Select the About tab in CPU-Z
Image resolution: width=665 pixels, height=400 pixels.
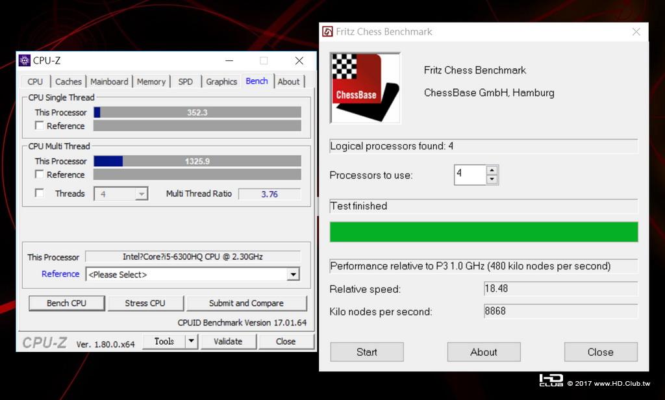click(x=288, y=81)
